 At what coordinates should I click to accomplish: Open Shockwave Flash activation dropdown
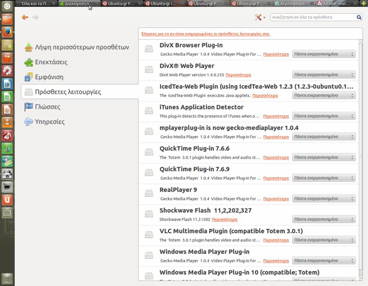click(324, 219)
